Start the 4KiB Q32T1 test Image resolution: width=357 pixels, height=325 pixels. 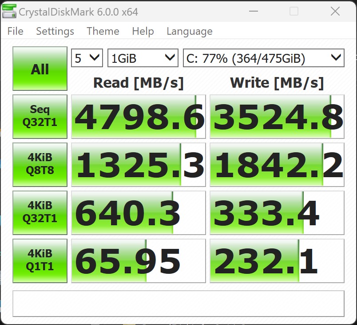coord(40,213)
